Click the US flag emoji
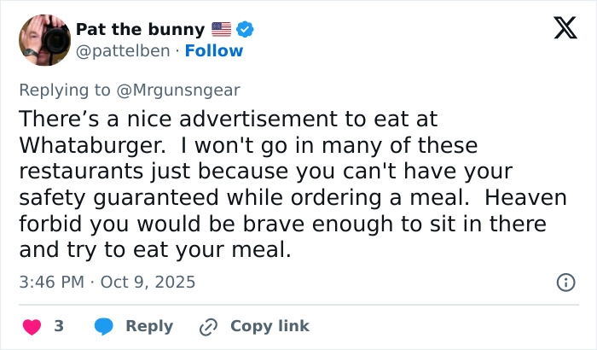The width and height of the screenshot is (597, 350). (x=221, y=30)
